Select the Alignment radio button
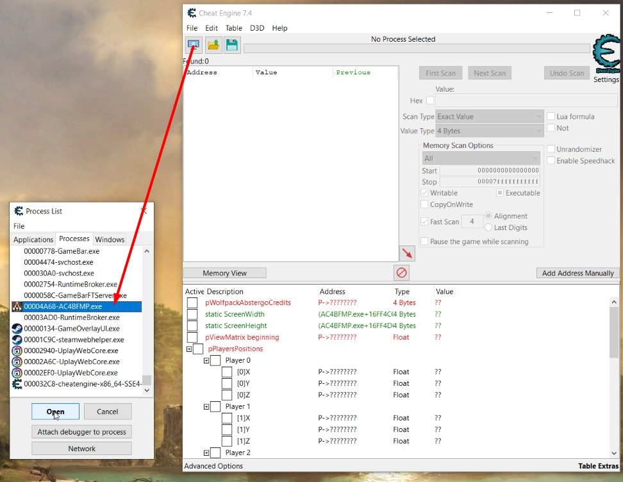 (x=488, y=216)
